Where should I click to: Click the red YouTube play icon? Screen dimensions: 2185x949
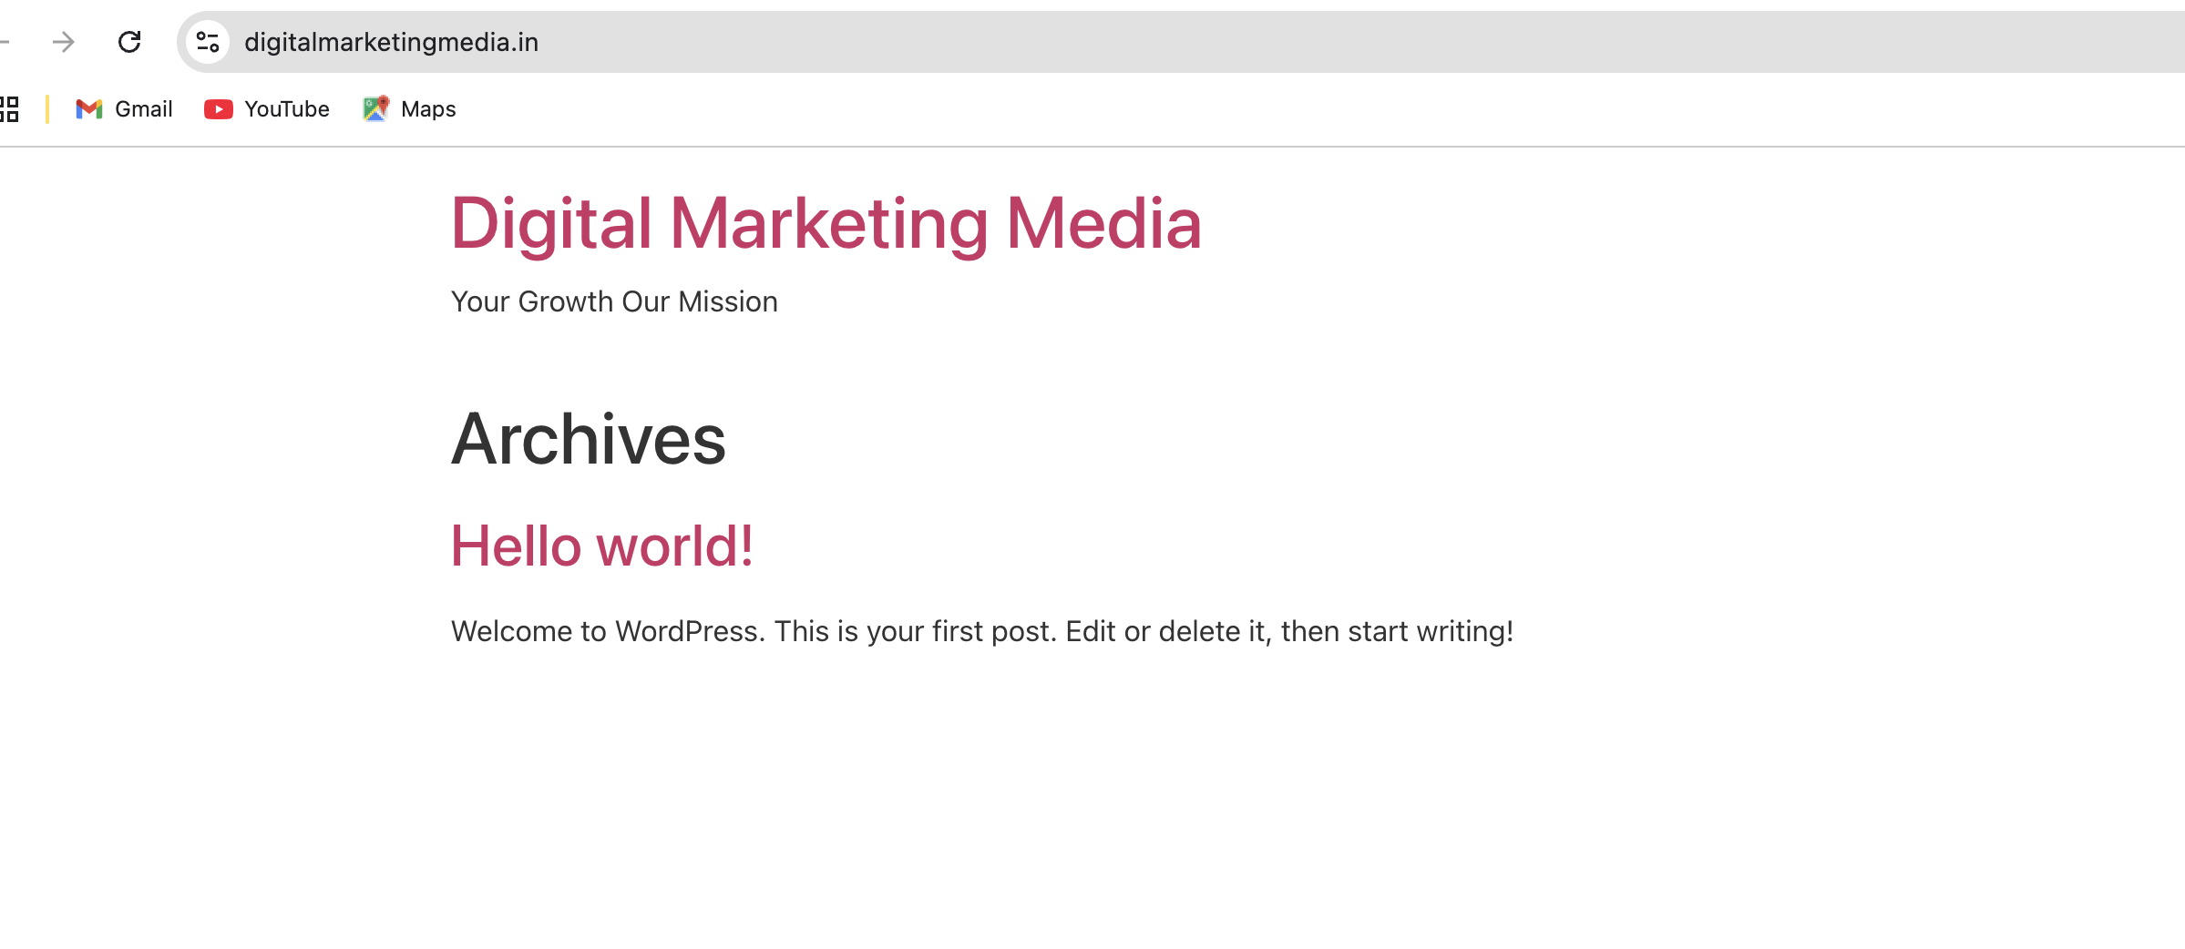coord(218,109)
